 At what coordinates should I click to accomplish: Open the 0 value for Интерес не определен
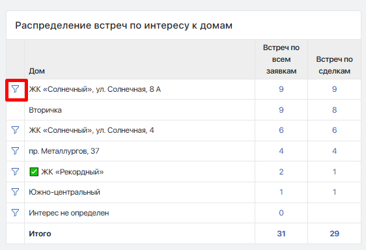[281, 213]
